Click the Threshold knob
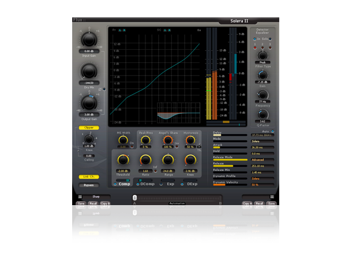This screenshot has height=260, width=352. pyautogui.click(x=123, y=160)
